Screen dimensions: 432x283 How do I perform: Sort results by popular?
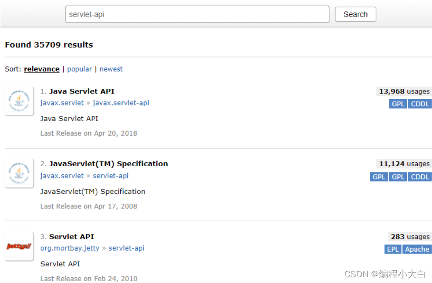pos(79,69)
